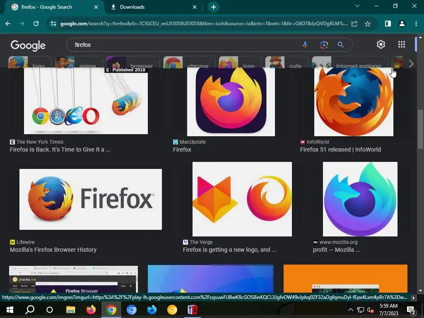Open Windows taskbar search
The width and height of the screenshot is (424, 318).
click(x=30, y=310)
